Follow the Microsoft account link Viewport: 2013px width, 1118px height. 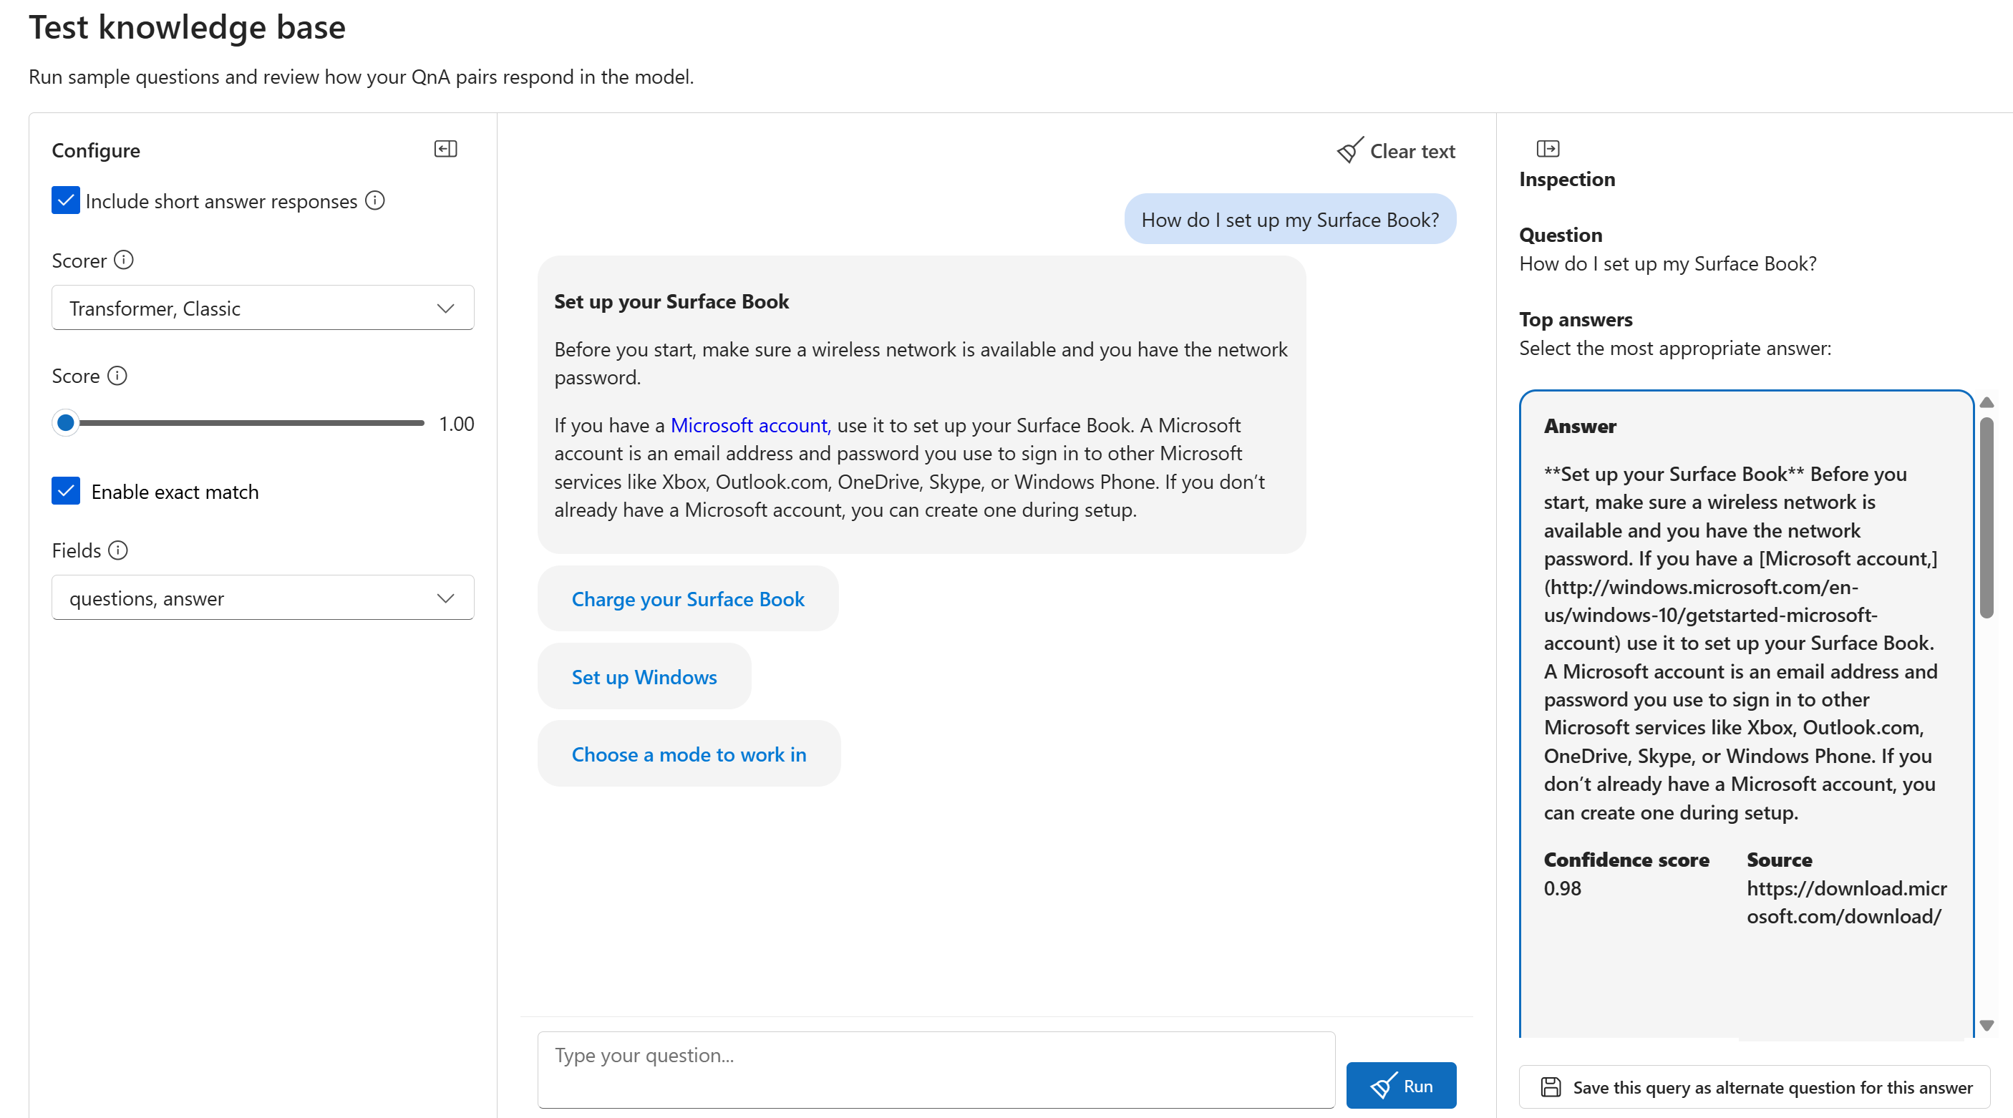(x=750, y=425)
